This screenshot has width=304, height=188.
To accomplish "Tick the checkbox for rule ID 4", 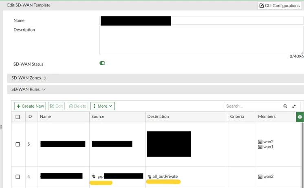I will [x=18, y=177].
